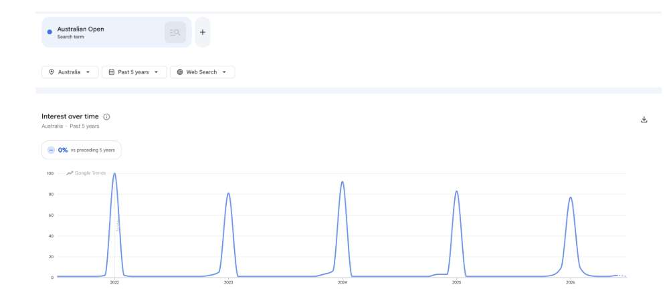This screenshot has height=301, width=669.
Task: Add a comparison term with plus button
Action: pos(203,32)
